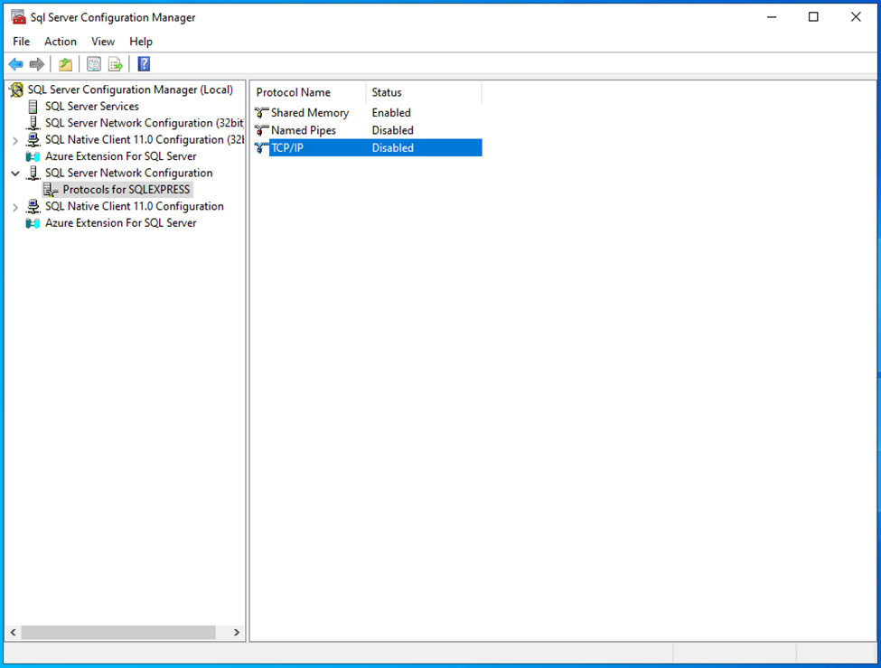
Task: Maximize the Configuration Manager window
Action: click(813, 17)
